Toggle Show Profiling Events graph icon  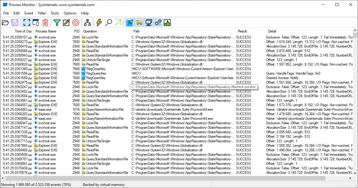click(167, 23)
